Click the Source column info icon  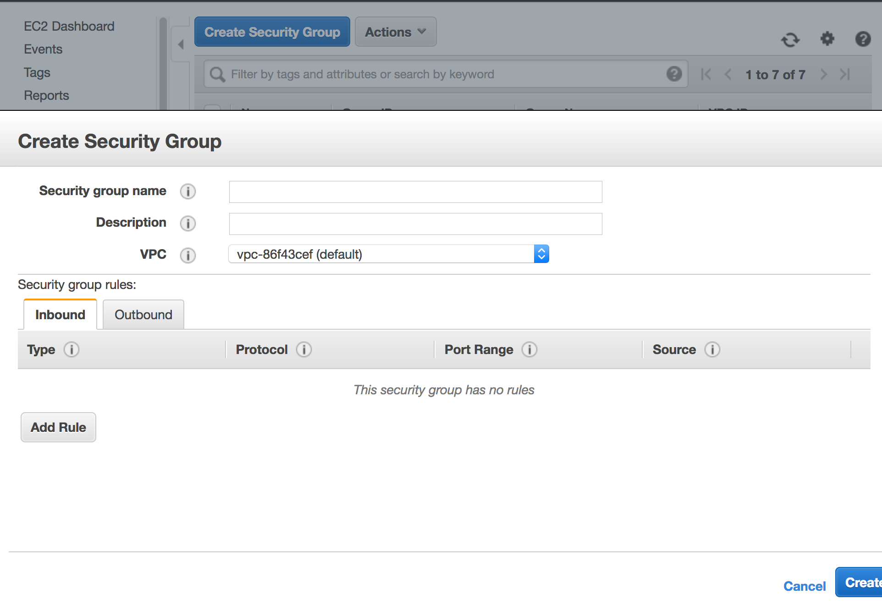[x=712, y=350]
